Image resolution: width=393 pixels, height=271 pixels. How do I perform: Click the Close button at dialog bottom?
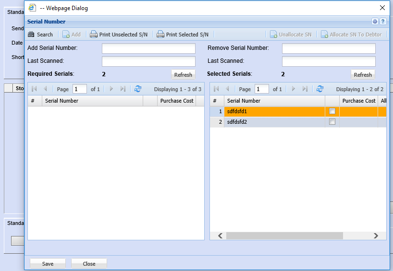click(89, 264)
